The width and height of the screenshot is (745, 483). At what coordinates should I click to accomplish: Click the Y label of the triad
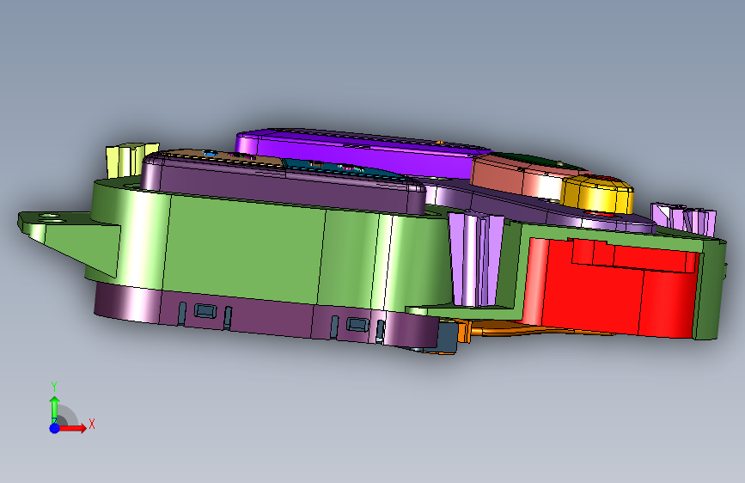pyautogui.click(x=54, y=387)
